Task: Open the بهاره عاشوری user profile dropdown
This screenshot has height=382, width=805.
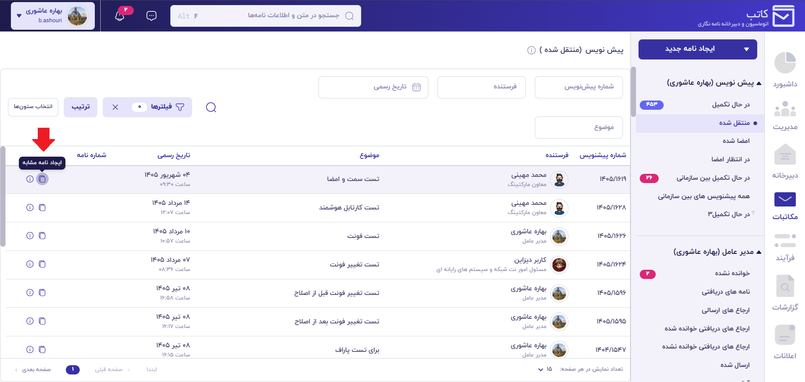Action: click(x=53, y=16)
